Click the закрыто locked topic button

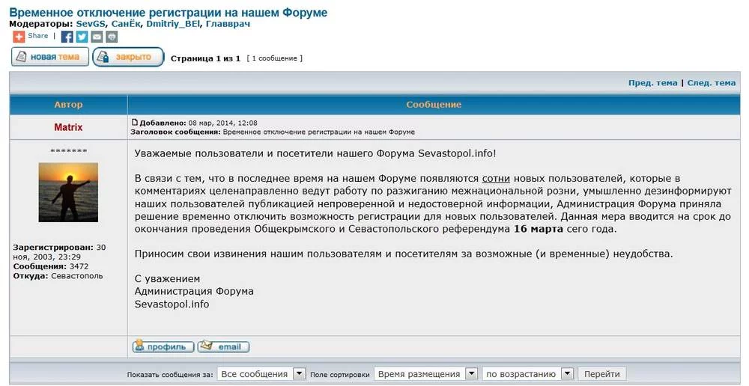128,57
